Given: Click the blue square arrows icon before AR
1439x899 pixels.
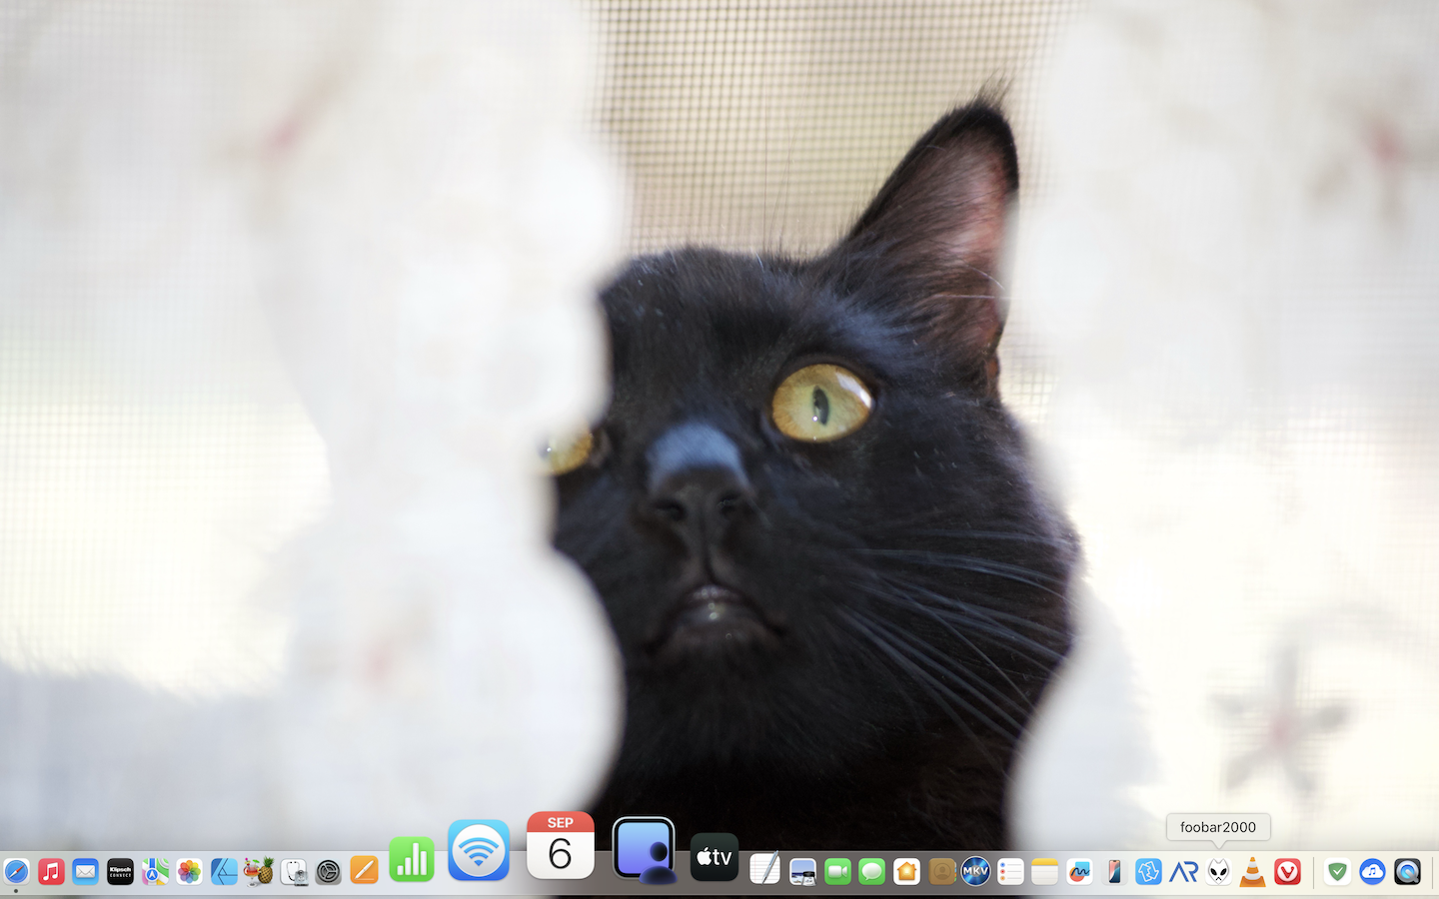Looking at the screenshot, I should pos(1148,872).
